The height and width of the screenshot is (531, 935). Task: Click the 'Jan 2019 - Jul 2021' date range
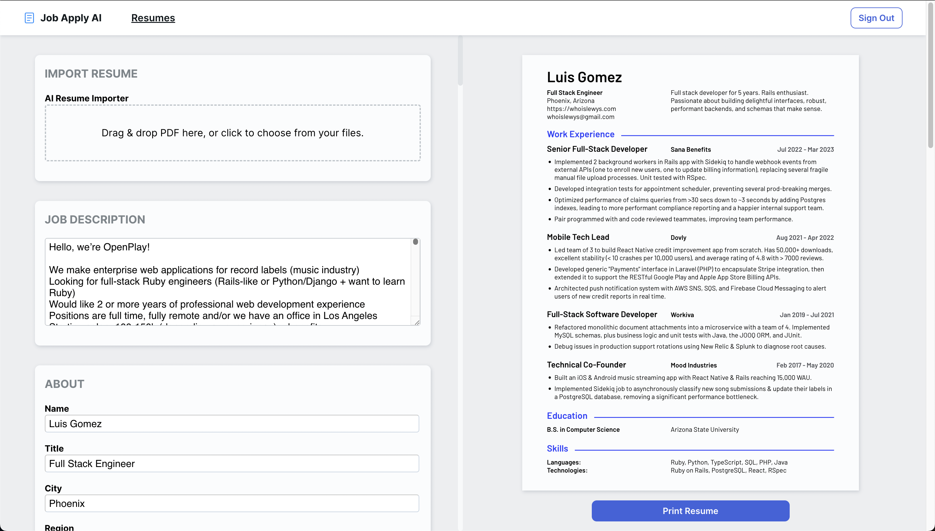pyautogui.click(x=807, y=315)
